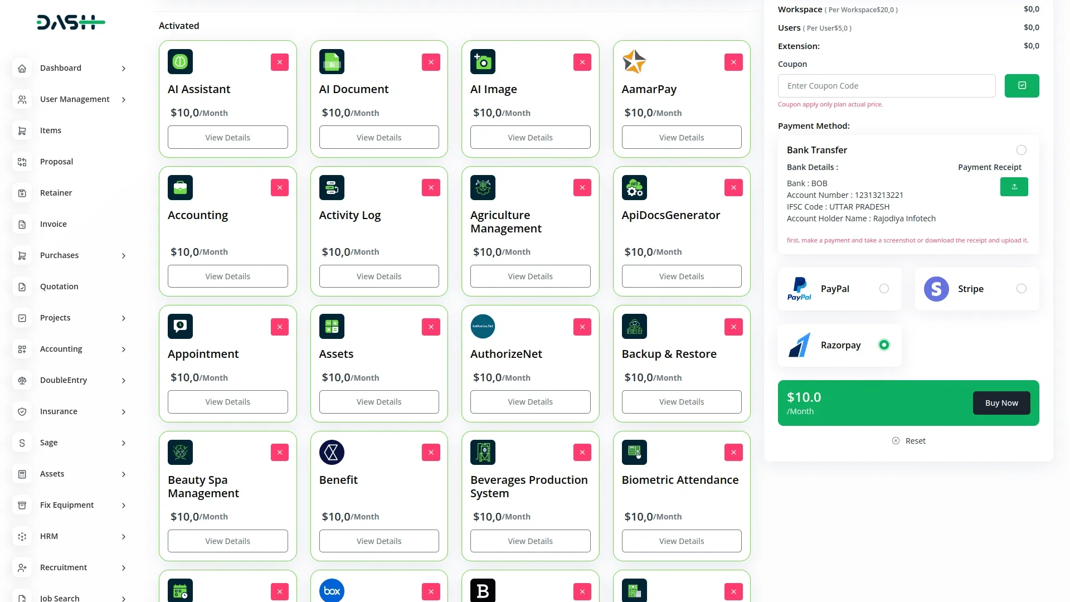
Task: Expand the User Management menu
Action: (x=74, y=99)
